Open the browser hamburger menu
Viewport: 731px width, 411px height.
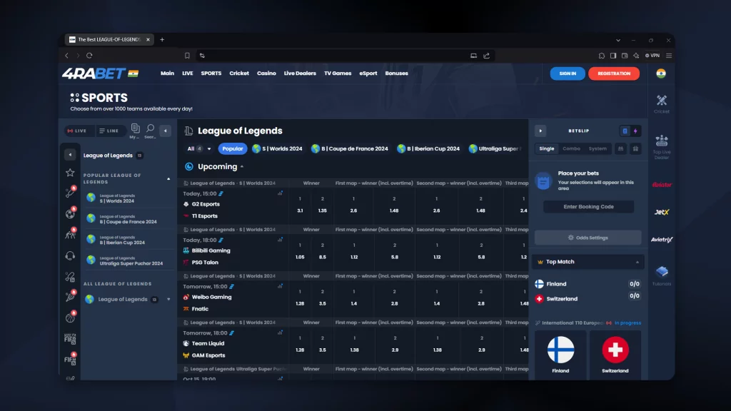668,56
